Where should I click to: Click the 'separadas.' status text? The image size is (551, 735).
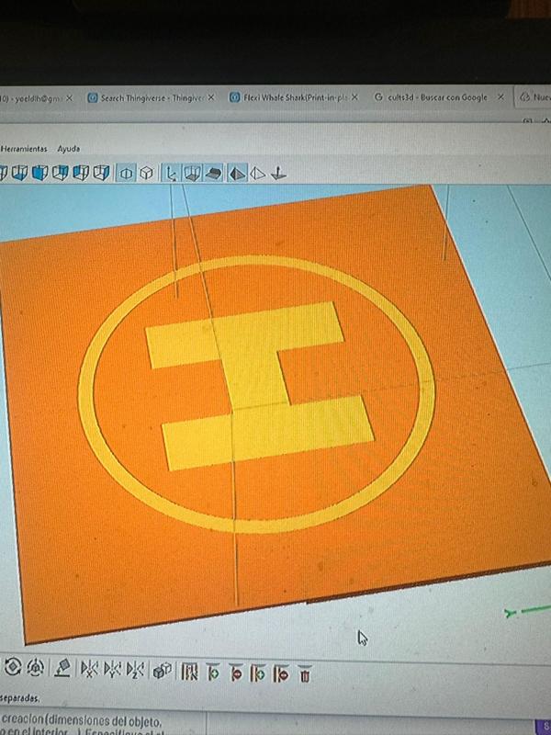coord(19,698)
